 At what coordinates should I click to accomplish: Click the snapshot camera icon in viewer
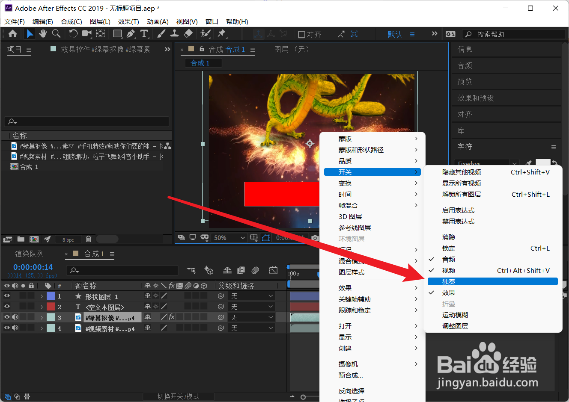(x=315, y=238)
